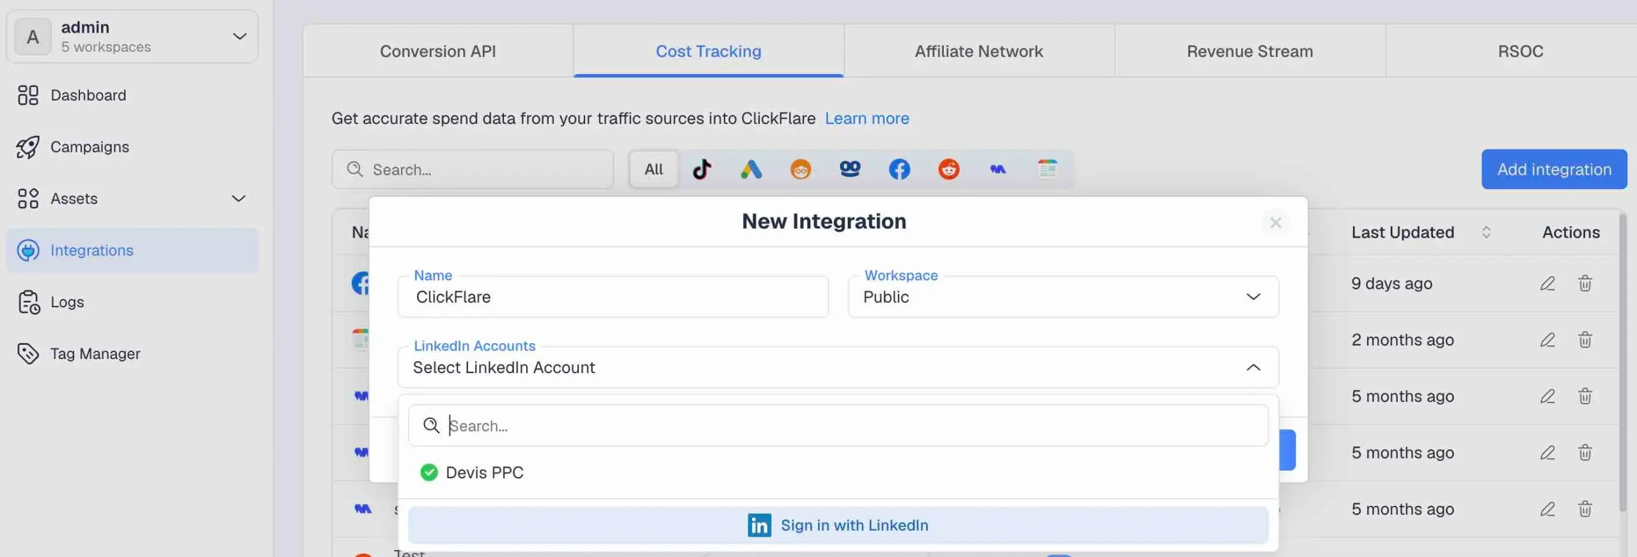
Task: Delete the integration updated 9 days ago
Action: click(x=1585, y=283)
